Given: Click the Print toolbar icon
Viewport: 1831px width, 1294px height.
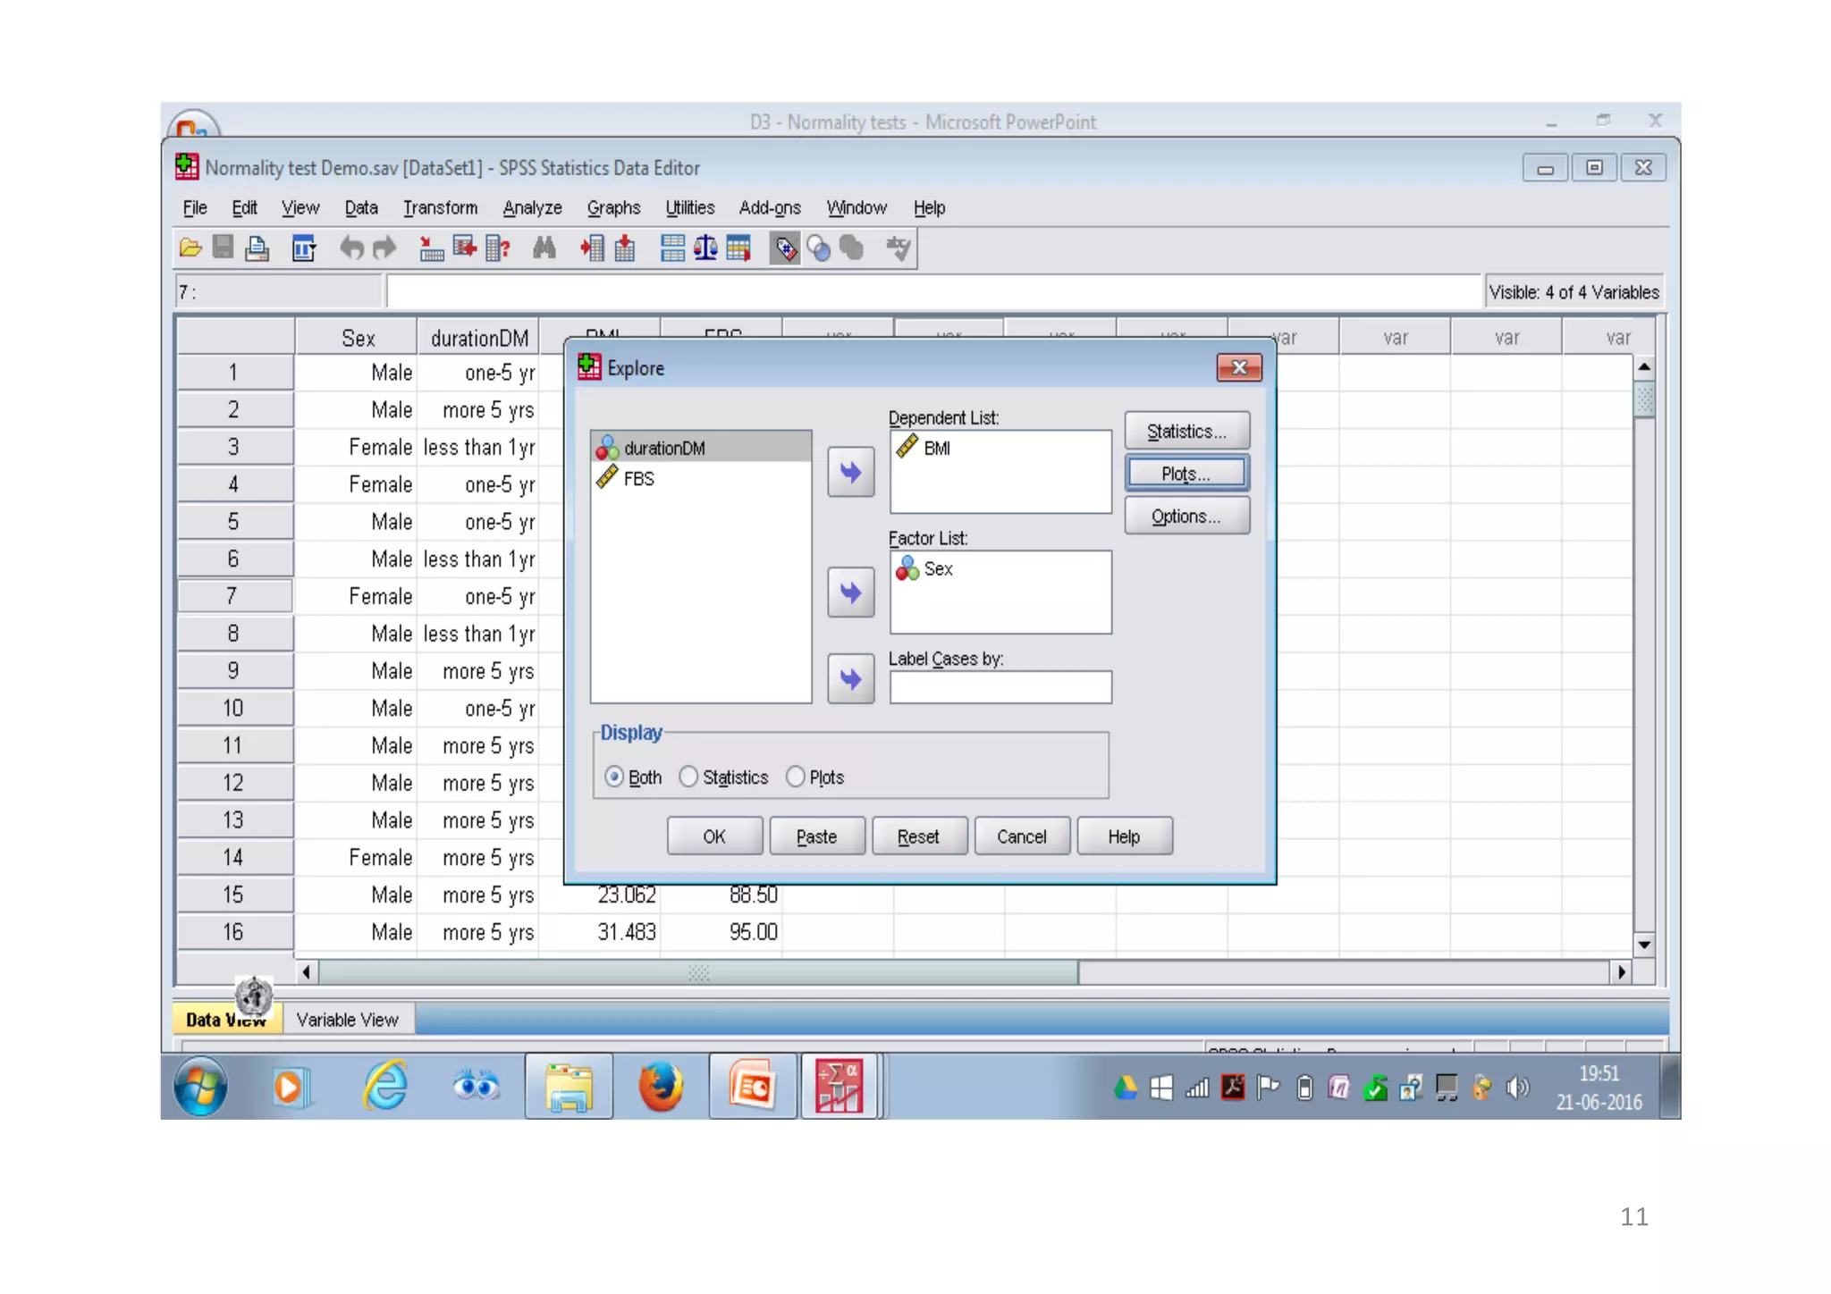Looking at the screenshot, I should [x=257, y=248].
